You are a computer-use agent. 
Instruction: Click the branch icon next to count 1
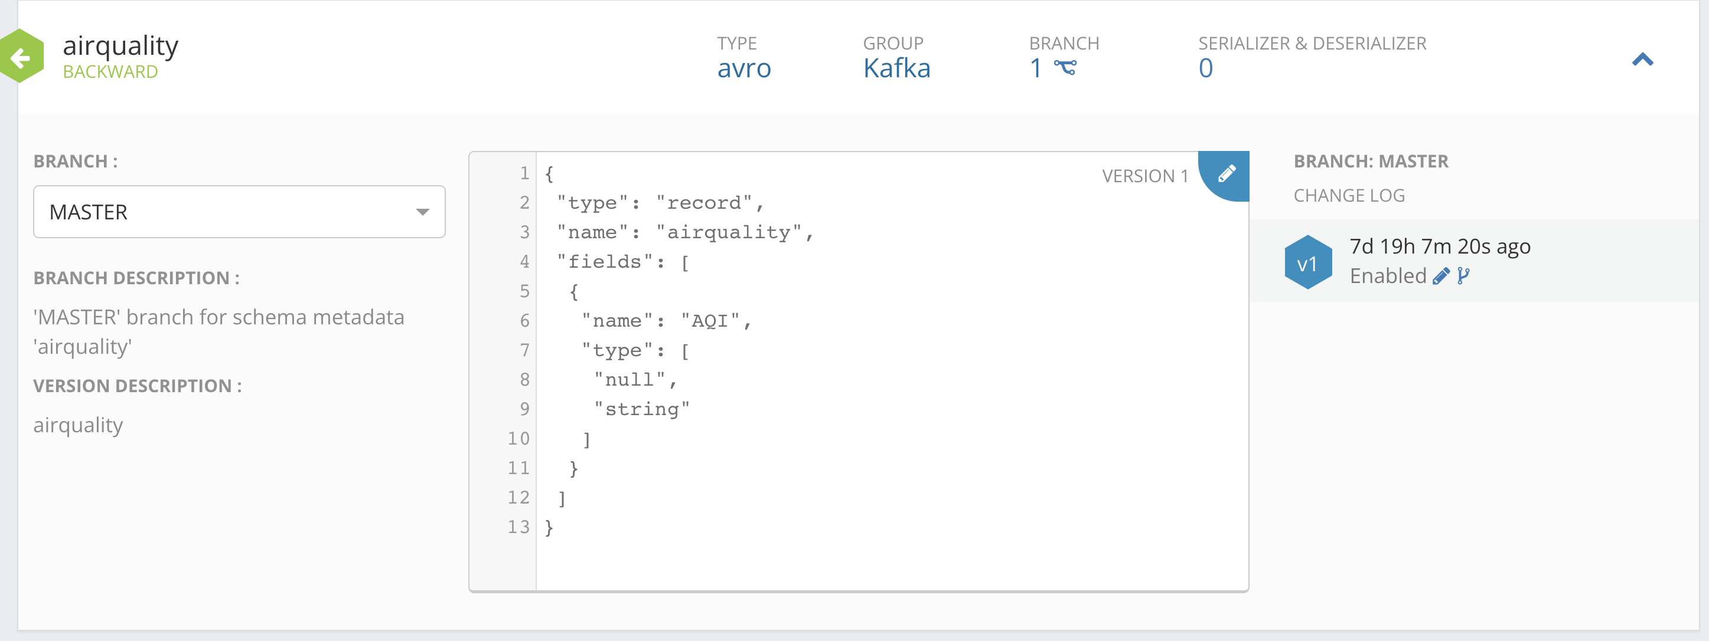pos(1065,68)
